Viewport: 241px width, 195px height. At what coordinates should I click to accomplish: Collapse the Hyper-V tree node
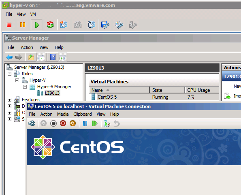tap(17, 80)
